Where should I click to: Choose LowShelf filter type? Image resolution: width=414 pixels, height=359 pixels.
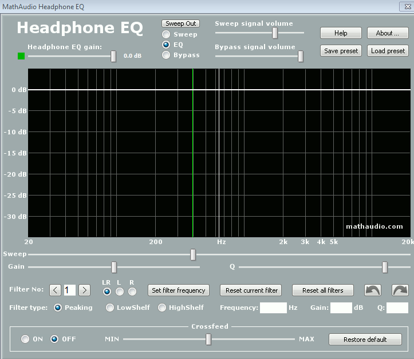(x=110, y=308)
